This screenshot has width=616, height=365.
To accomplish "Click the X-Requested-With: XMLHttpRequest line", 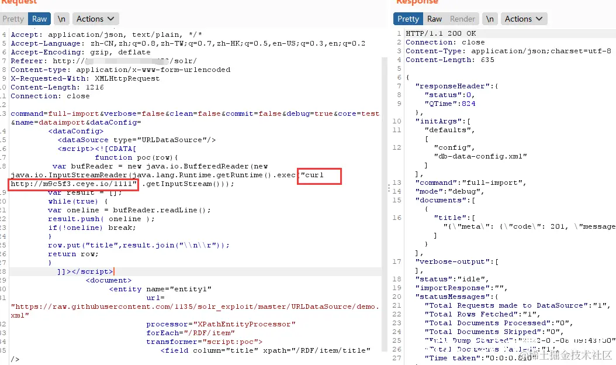I will click(x=85, y=78).
